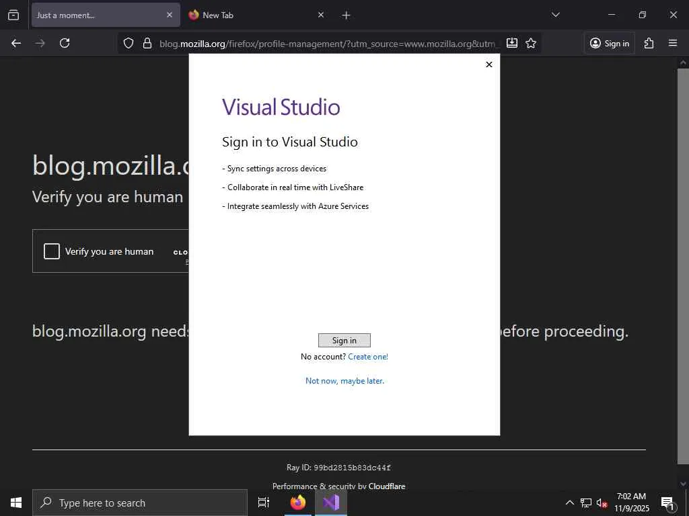Click the Firefox page vertical scrollbar
689x516 pixels.
coord(683,267)
